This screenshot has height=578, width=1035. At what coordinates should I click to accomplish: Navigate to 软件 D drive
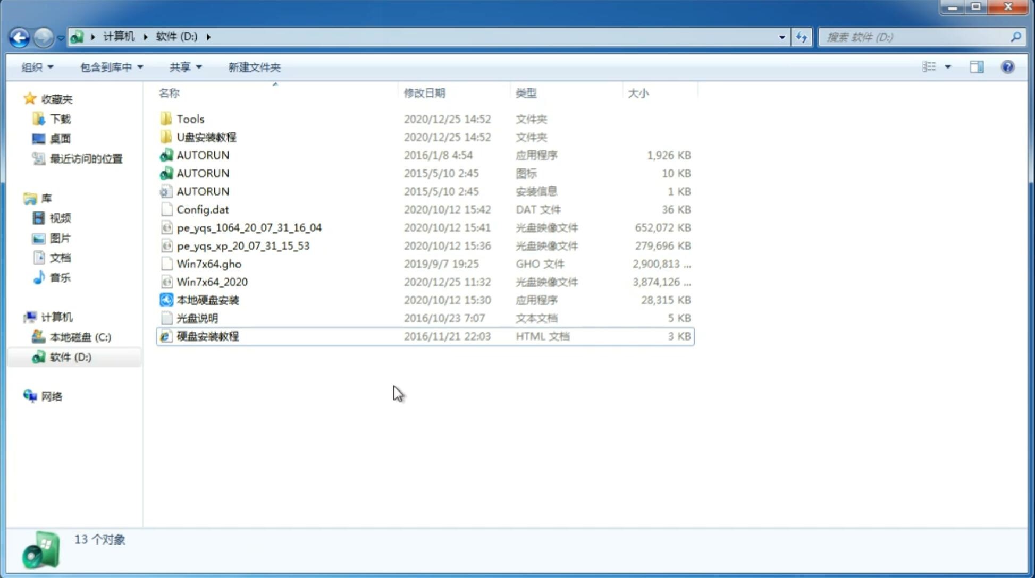[70, 356]
